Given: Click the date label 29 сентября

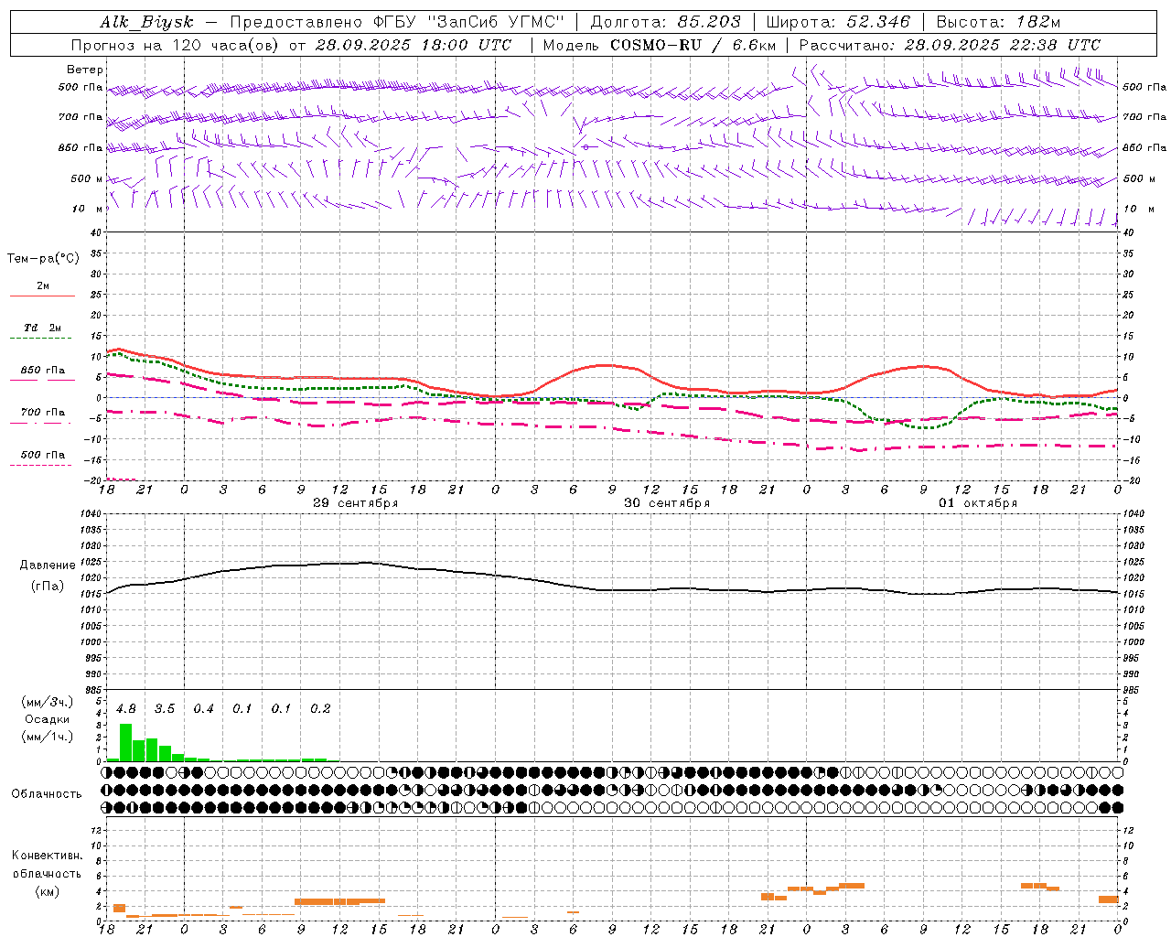Looking at the screenshot, I should pos(355,503).
